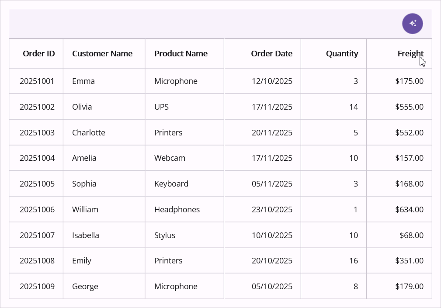The width and height of the screenshot is (441, 308).
Task: Click order ID 20251009 cell
Action: tap(37, 287)
